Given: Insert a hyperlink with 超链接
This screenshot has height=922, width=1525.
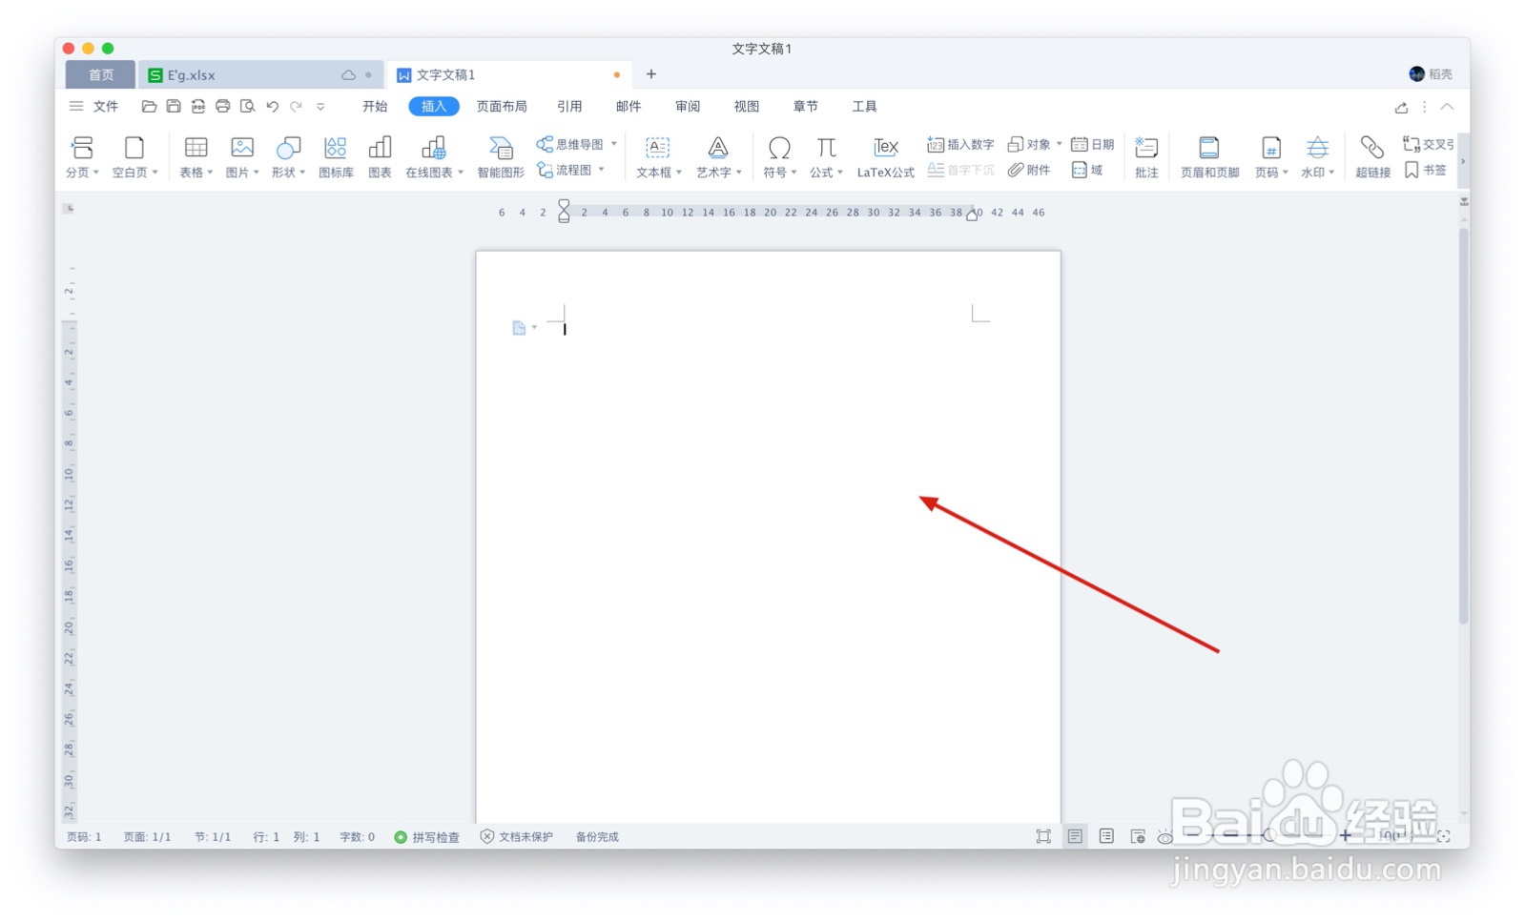Looking at the screenshot, I should click(1372, 157).
